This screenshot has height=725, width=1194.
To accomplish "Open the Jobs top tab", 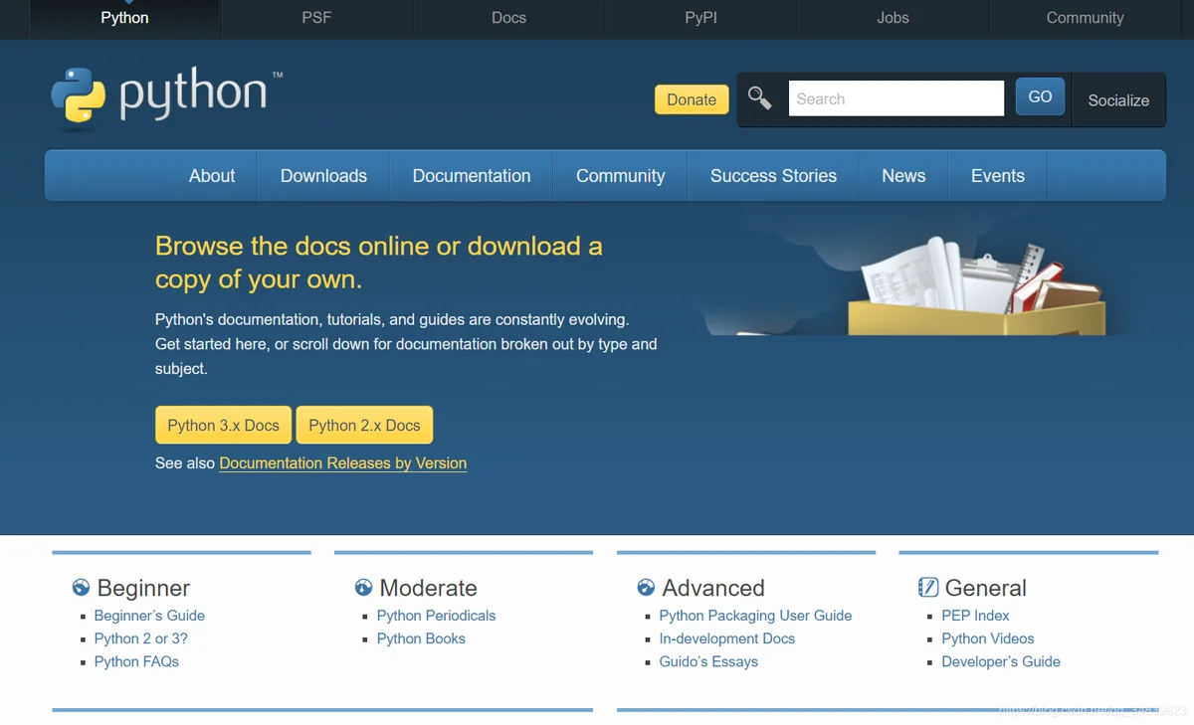I will pos(893,18).
